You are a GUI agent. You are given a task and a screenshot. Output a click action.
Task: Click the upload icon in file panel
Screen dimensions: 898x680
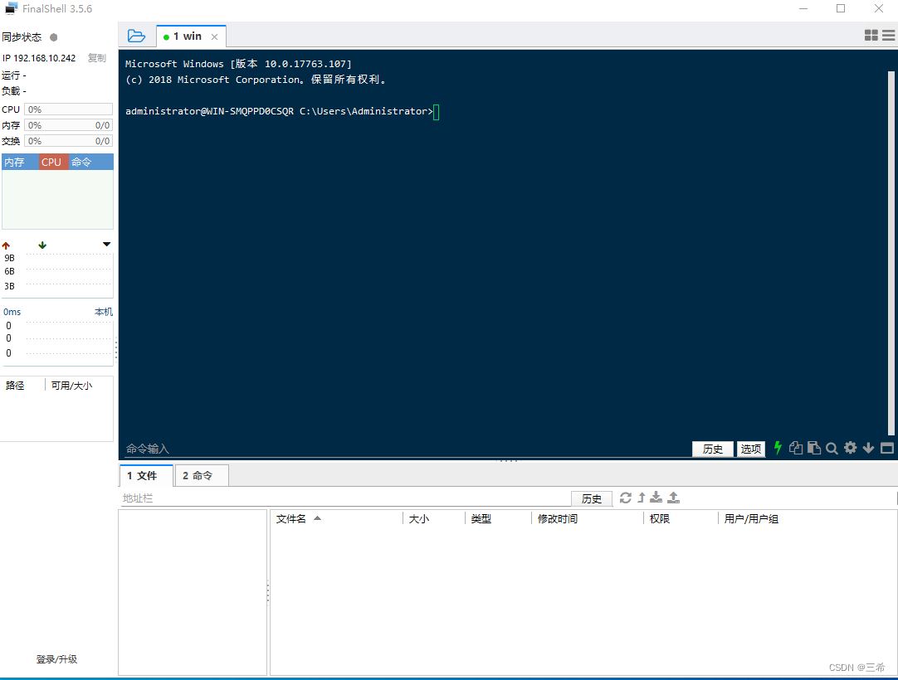[x=672, y=498]
